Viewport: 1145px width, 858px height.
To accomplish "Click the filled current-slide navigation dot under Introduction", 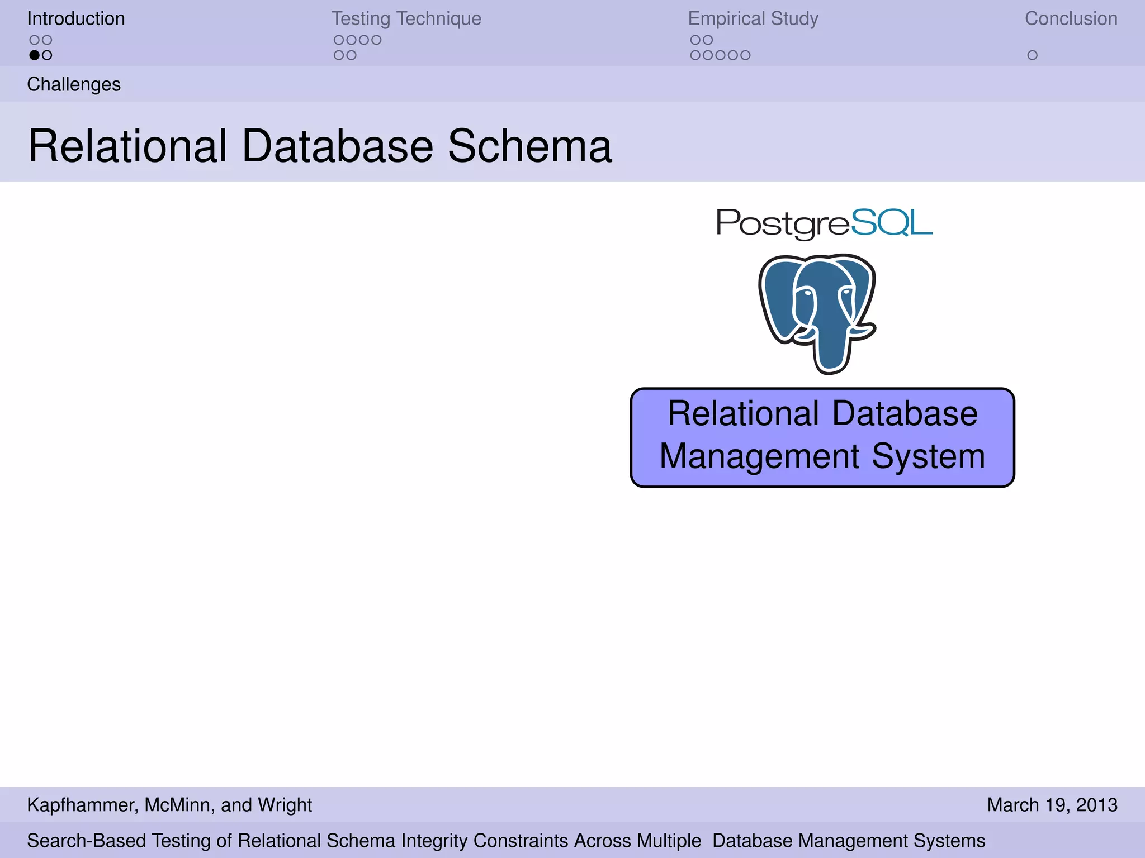I will point(35,55).
